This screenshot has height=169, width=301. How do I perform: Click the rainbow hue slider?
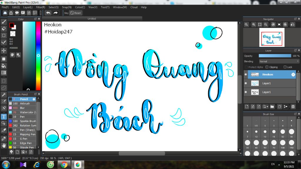39,55
